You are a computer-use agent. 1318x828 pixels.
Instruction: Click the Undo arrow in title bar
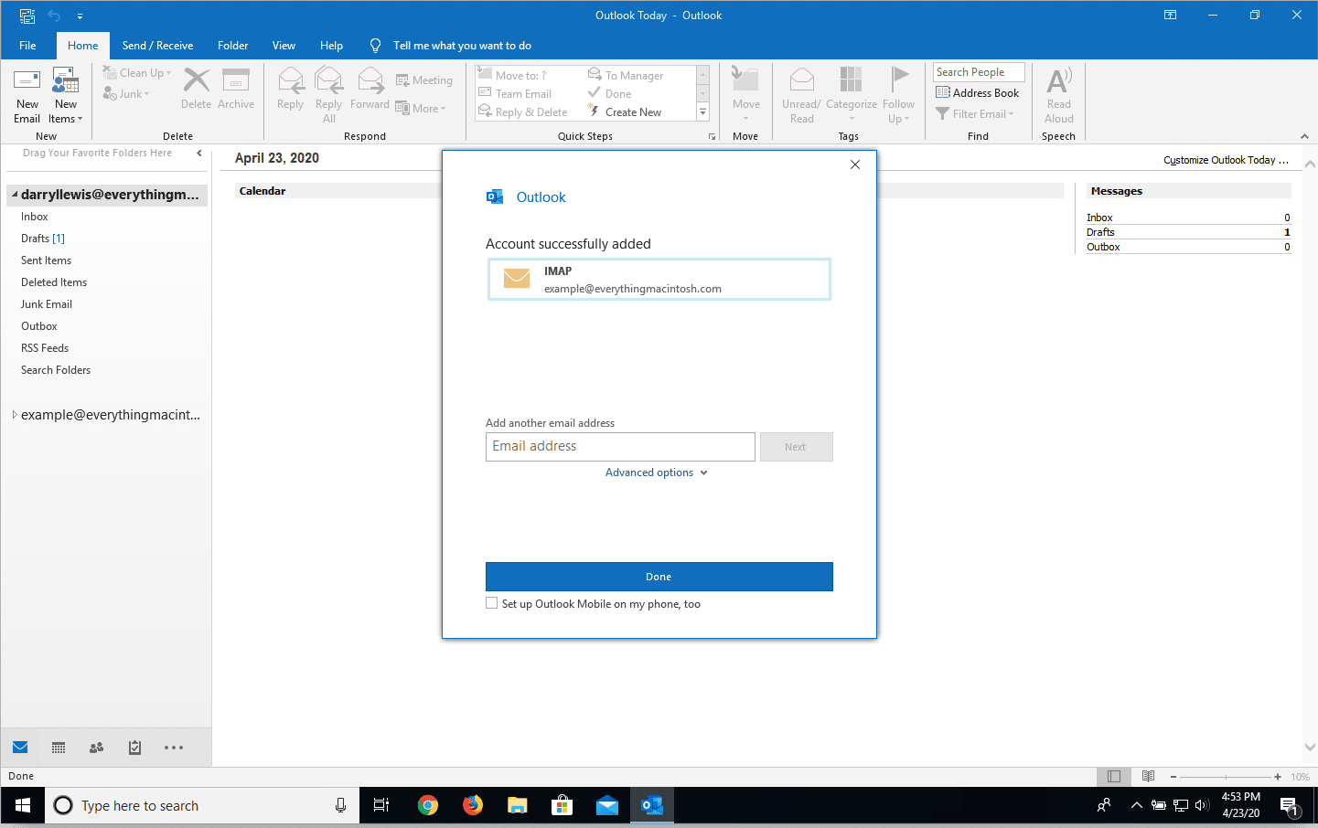(x=54, y=16)
